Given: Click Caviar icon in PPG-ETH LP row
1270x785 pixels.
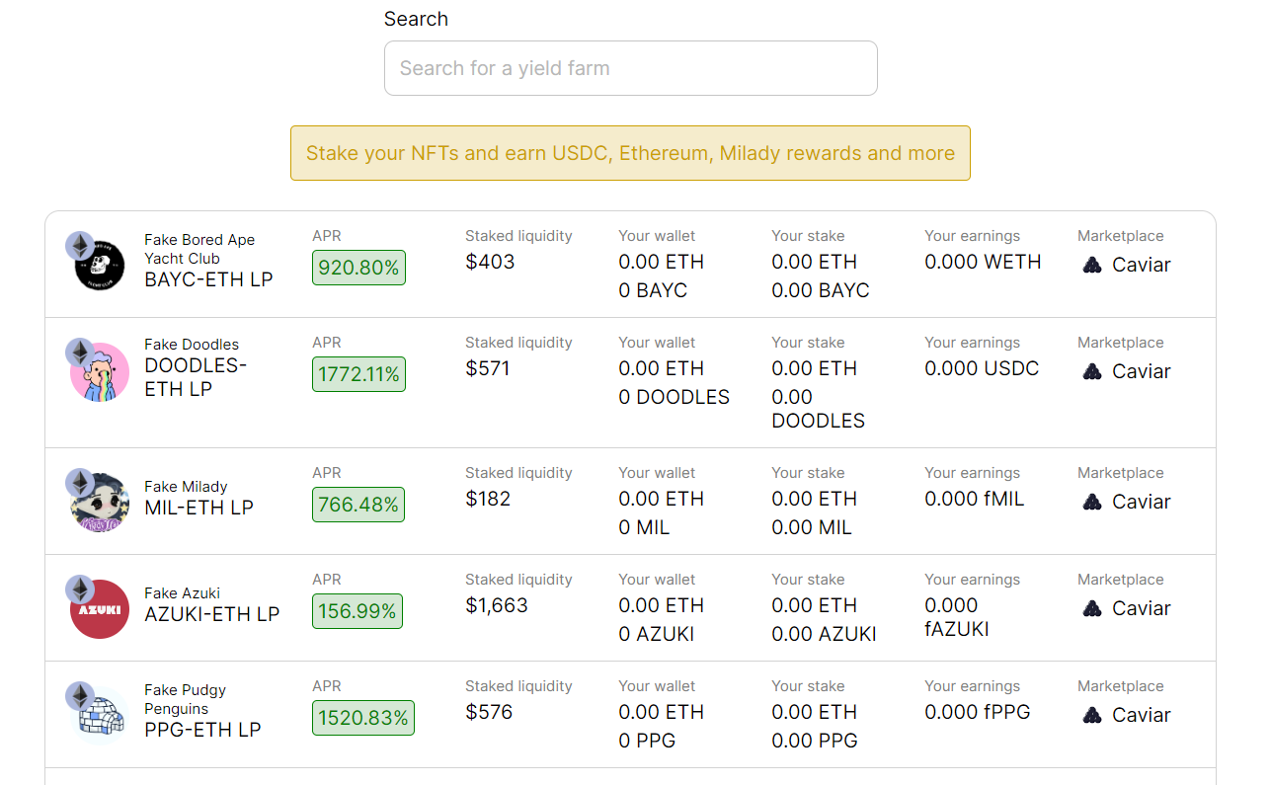Looking at the screenshot, I should pyautogui.click(x=1092, y=715).
